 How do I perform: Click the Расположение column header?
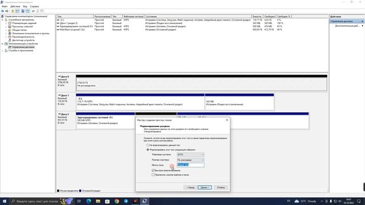point(102,17)
